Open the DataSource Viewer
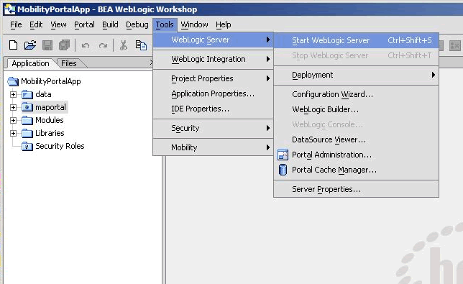 pos(356,139)
